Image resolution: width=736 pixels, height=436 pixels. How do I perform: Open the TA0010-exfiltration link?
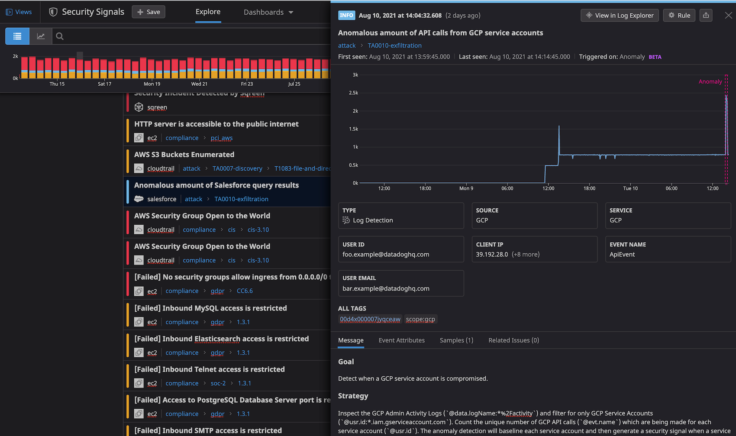[x=394, y=45]
